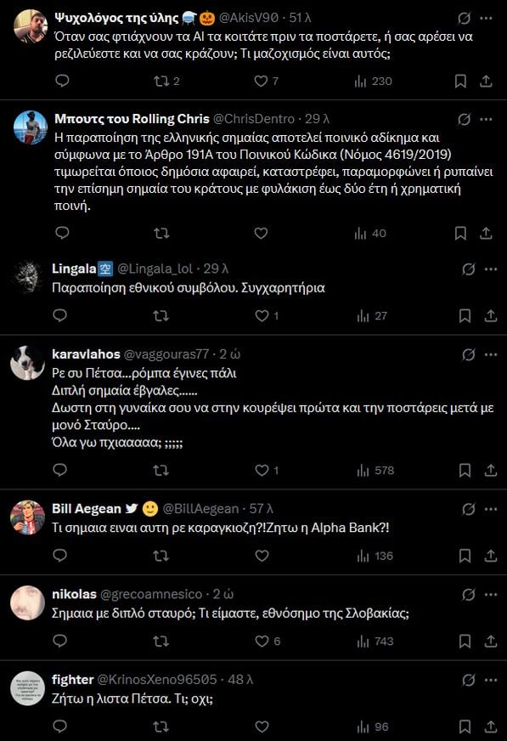Viewport: 507px width, 741px height.
Task: Retweet nikolas's Slovakia flag comment
Action: point(160,642)
